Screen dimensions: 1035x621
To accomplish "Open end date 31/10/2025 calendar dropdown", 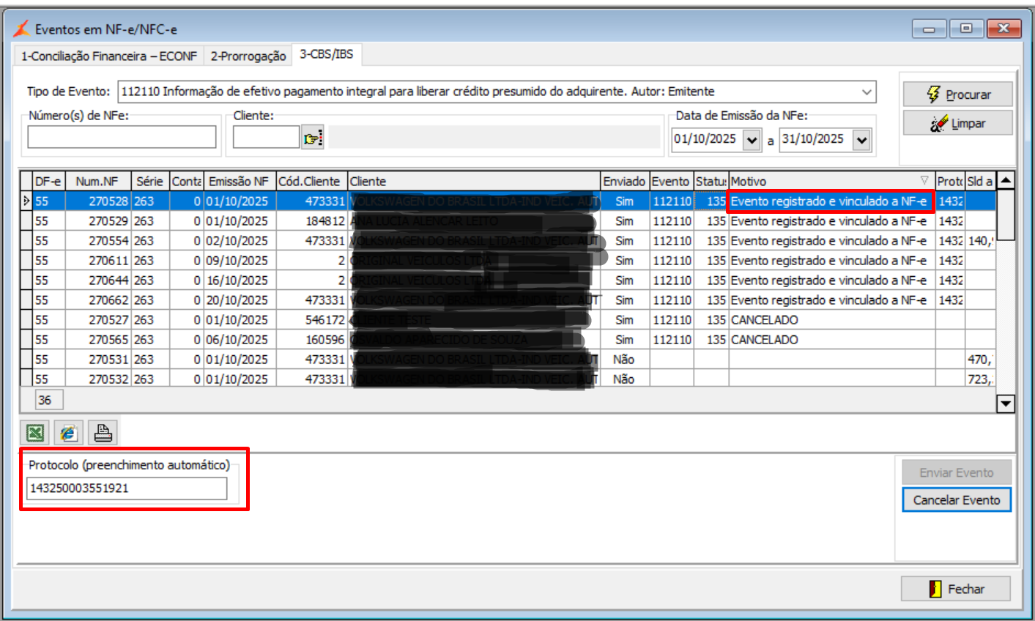I will (x=862, y=140).
